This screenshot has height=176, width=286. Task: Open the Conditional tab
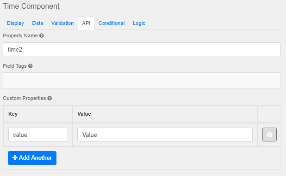(112, 23)
